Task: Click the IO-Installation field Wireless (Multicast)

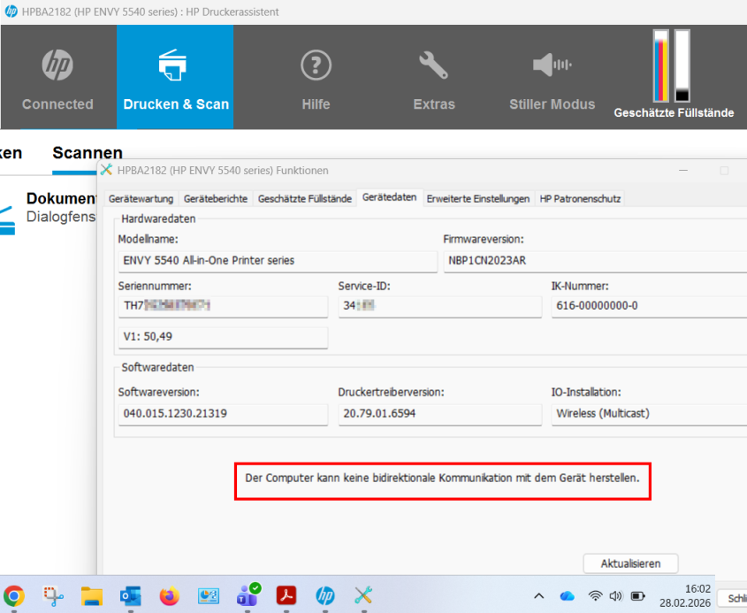Action: point(649,414)
